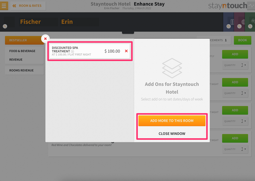Select the Rooms Revenue category
255x181 pixels.
coord(24,70)
